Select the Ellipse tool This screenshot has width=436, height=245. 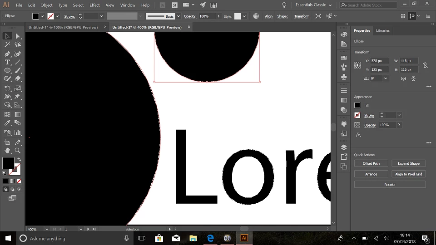tap(7, 71)
